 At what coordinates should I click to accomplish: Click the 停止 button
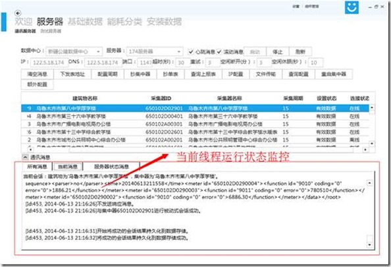278,51
